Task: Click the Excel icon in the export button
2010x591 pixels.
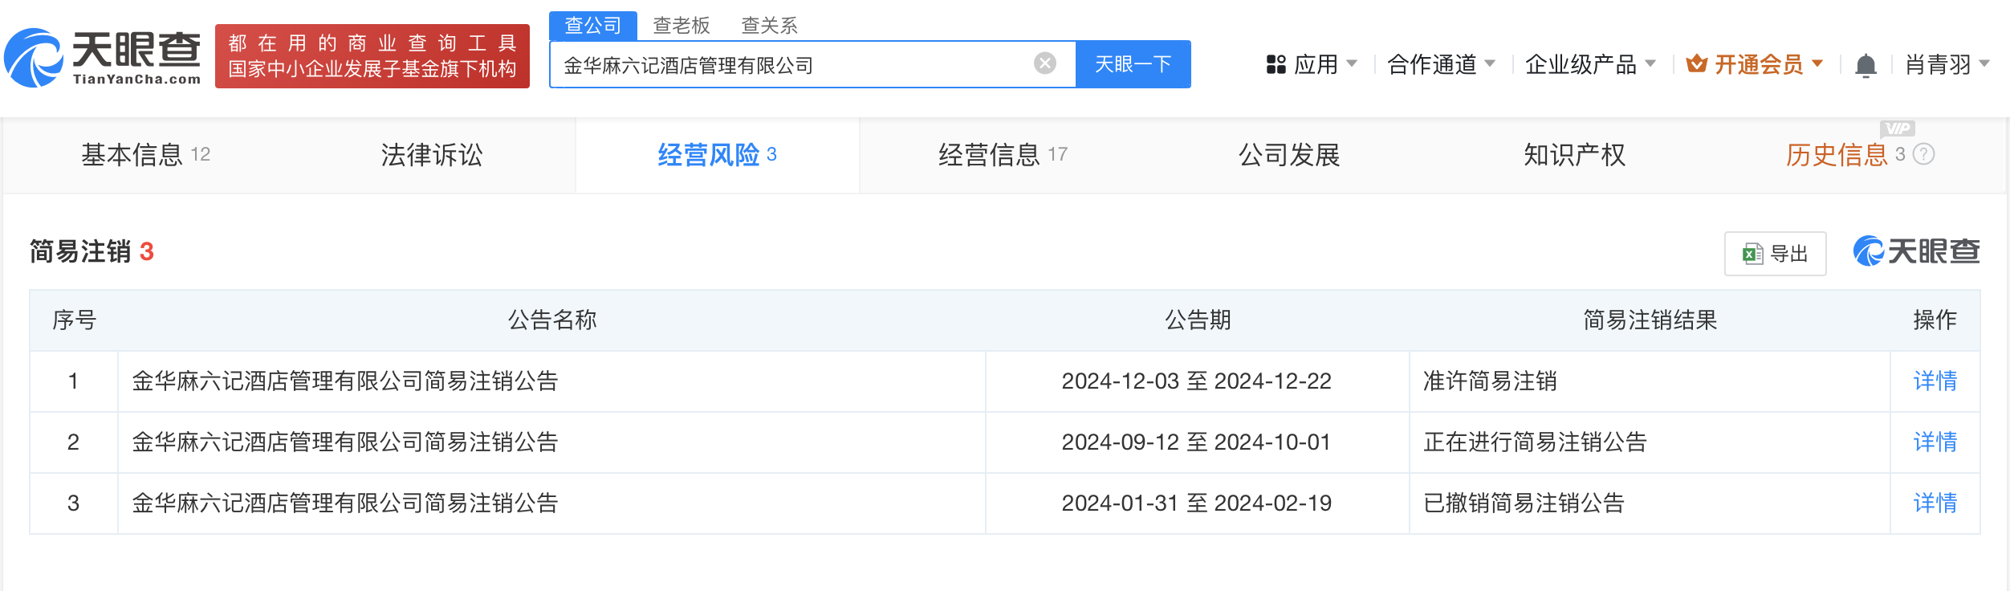Action: [1752, 254]
